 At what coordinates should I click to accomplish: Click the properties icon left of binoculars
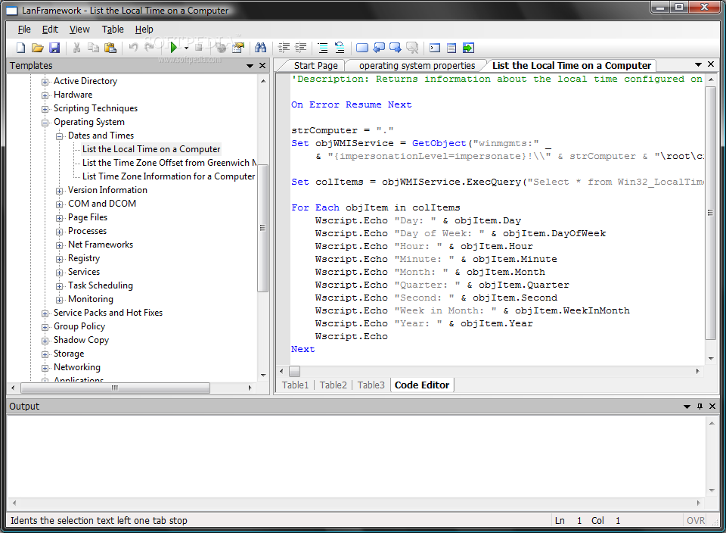click(238, 48)
